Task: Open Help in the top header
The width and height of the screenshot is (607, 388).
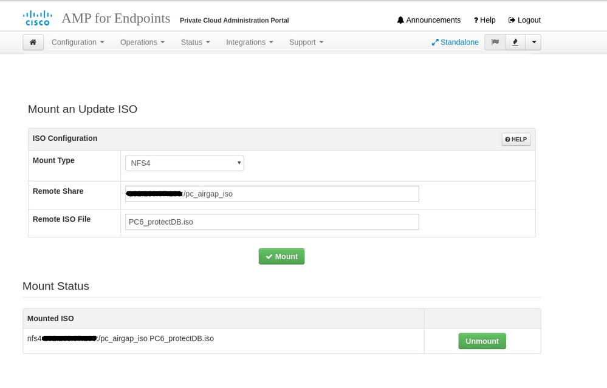Action: point(484,20)
